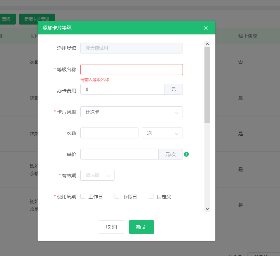Close the 添加卡片等级 dialog with the X
The width and height of the screenshot is (280, 256).
[x=205, y=28]
